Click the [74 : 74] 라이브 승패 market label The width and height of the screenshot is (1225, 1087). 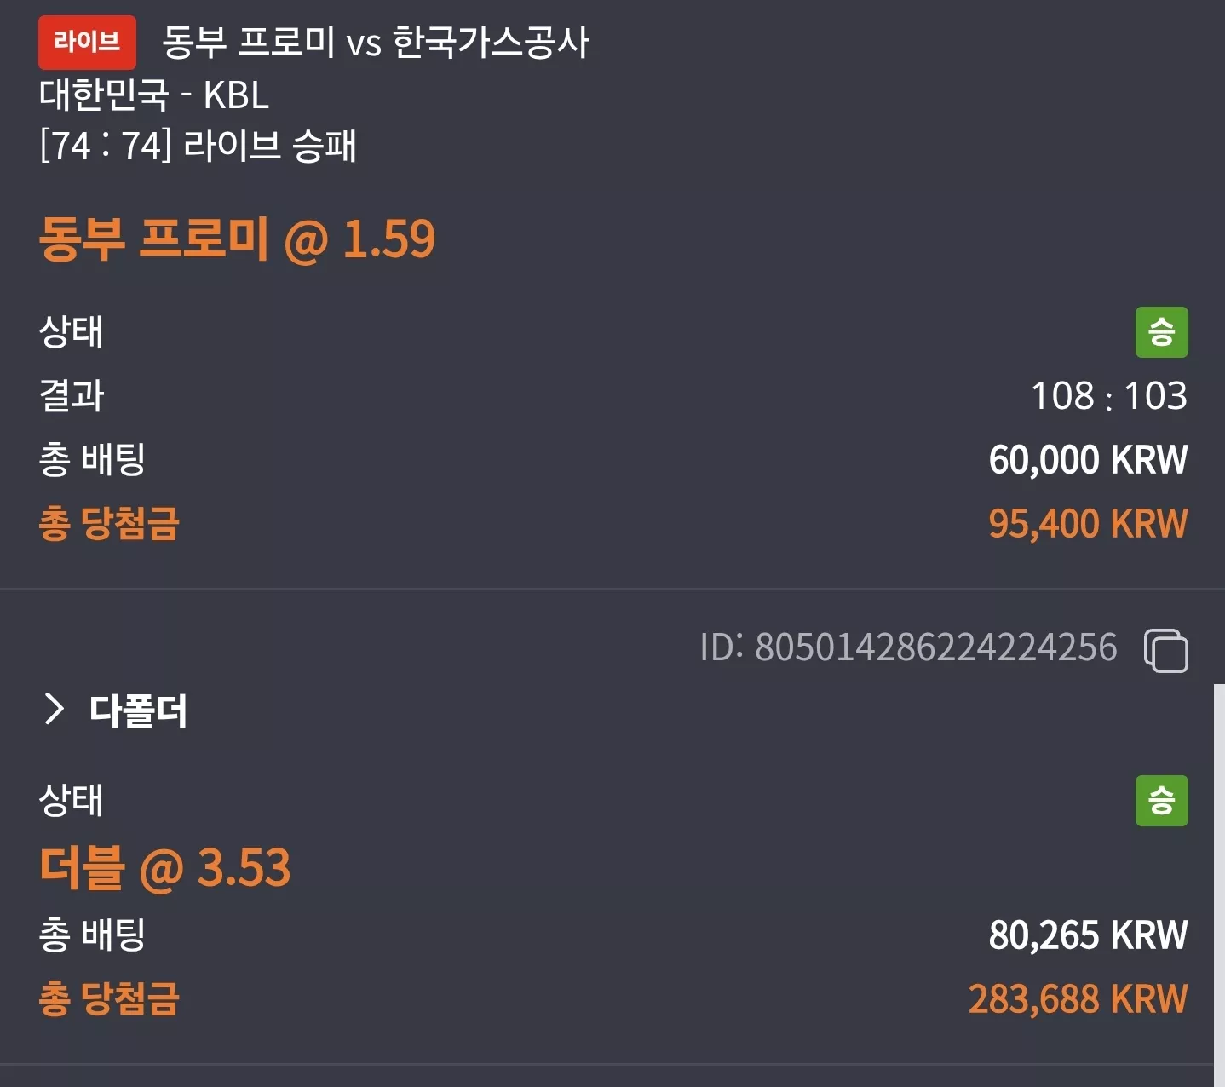coord(198,146)
